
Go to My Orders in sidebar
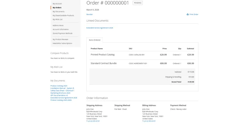(x=57, y=8)
